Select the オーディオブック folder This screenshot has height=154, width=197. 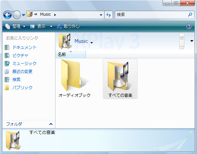[74, 79]
